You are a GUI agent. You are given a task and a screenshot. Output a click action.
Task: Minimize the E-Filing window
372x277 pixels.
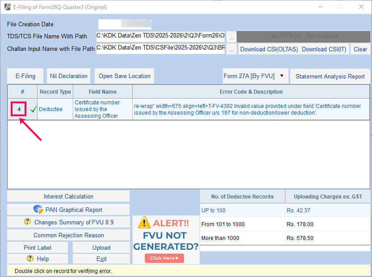pos(321,7)
